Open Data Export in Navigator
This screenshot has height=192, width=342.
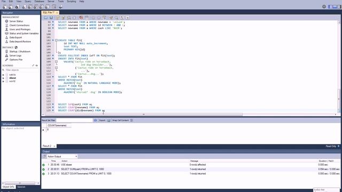15,37
